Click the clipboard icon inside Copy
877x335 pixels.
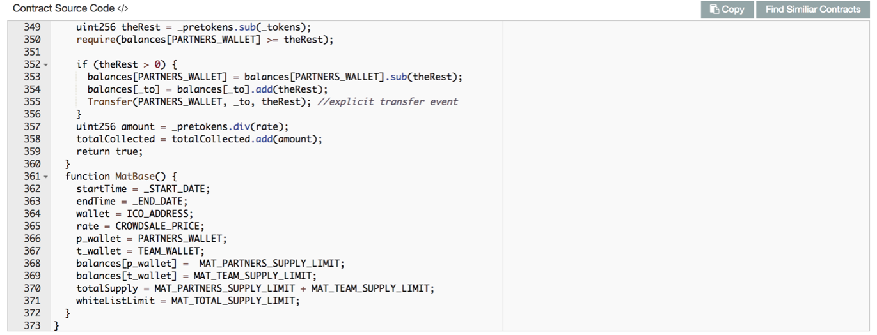point(715,10)
